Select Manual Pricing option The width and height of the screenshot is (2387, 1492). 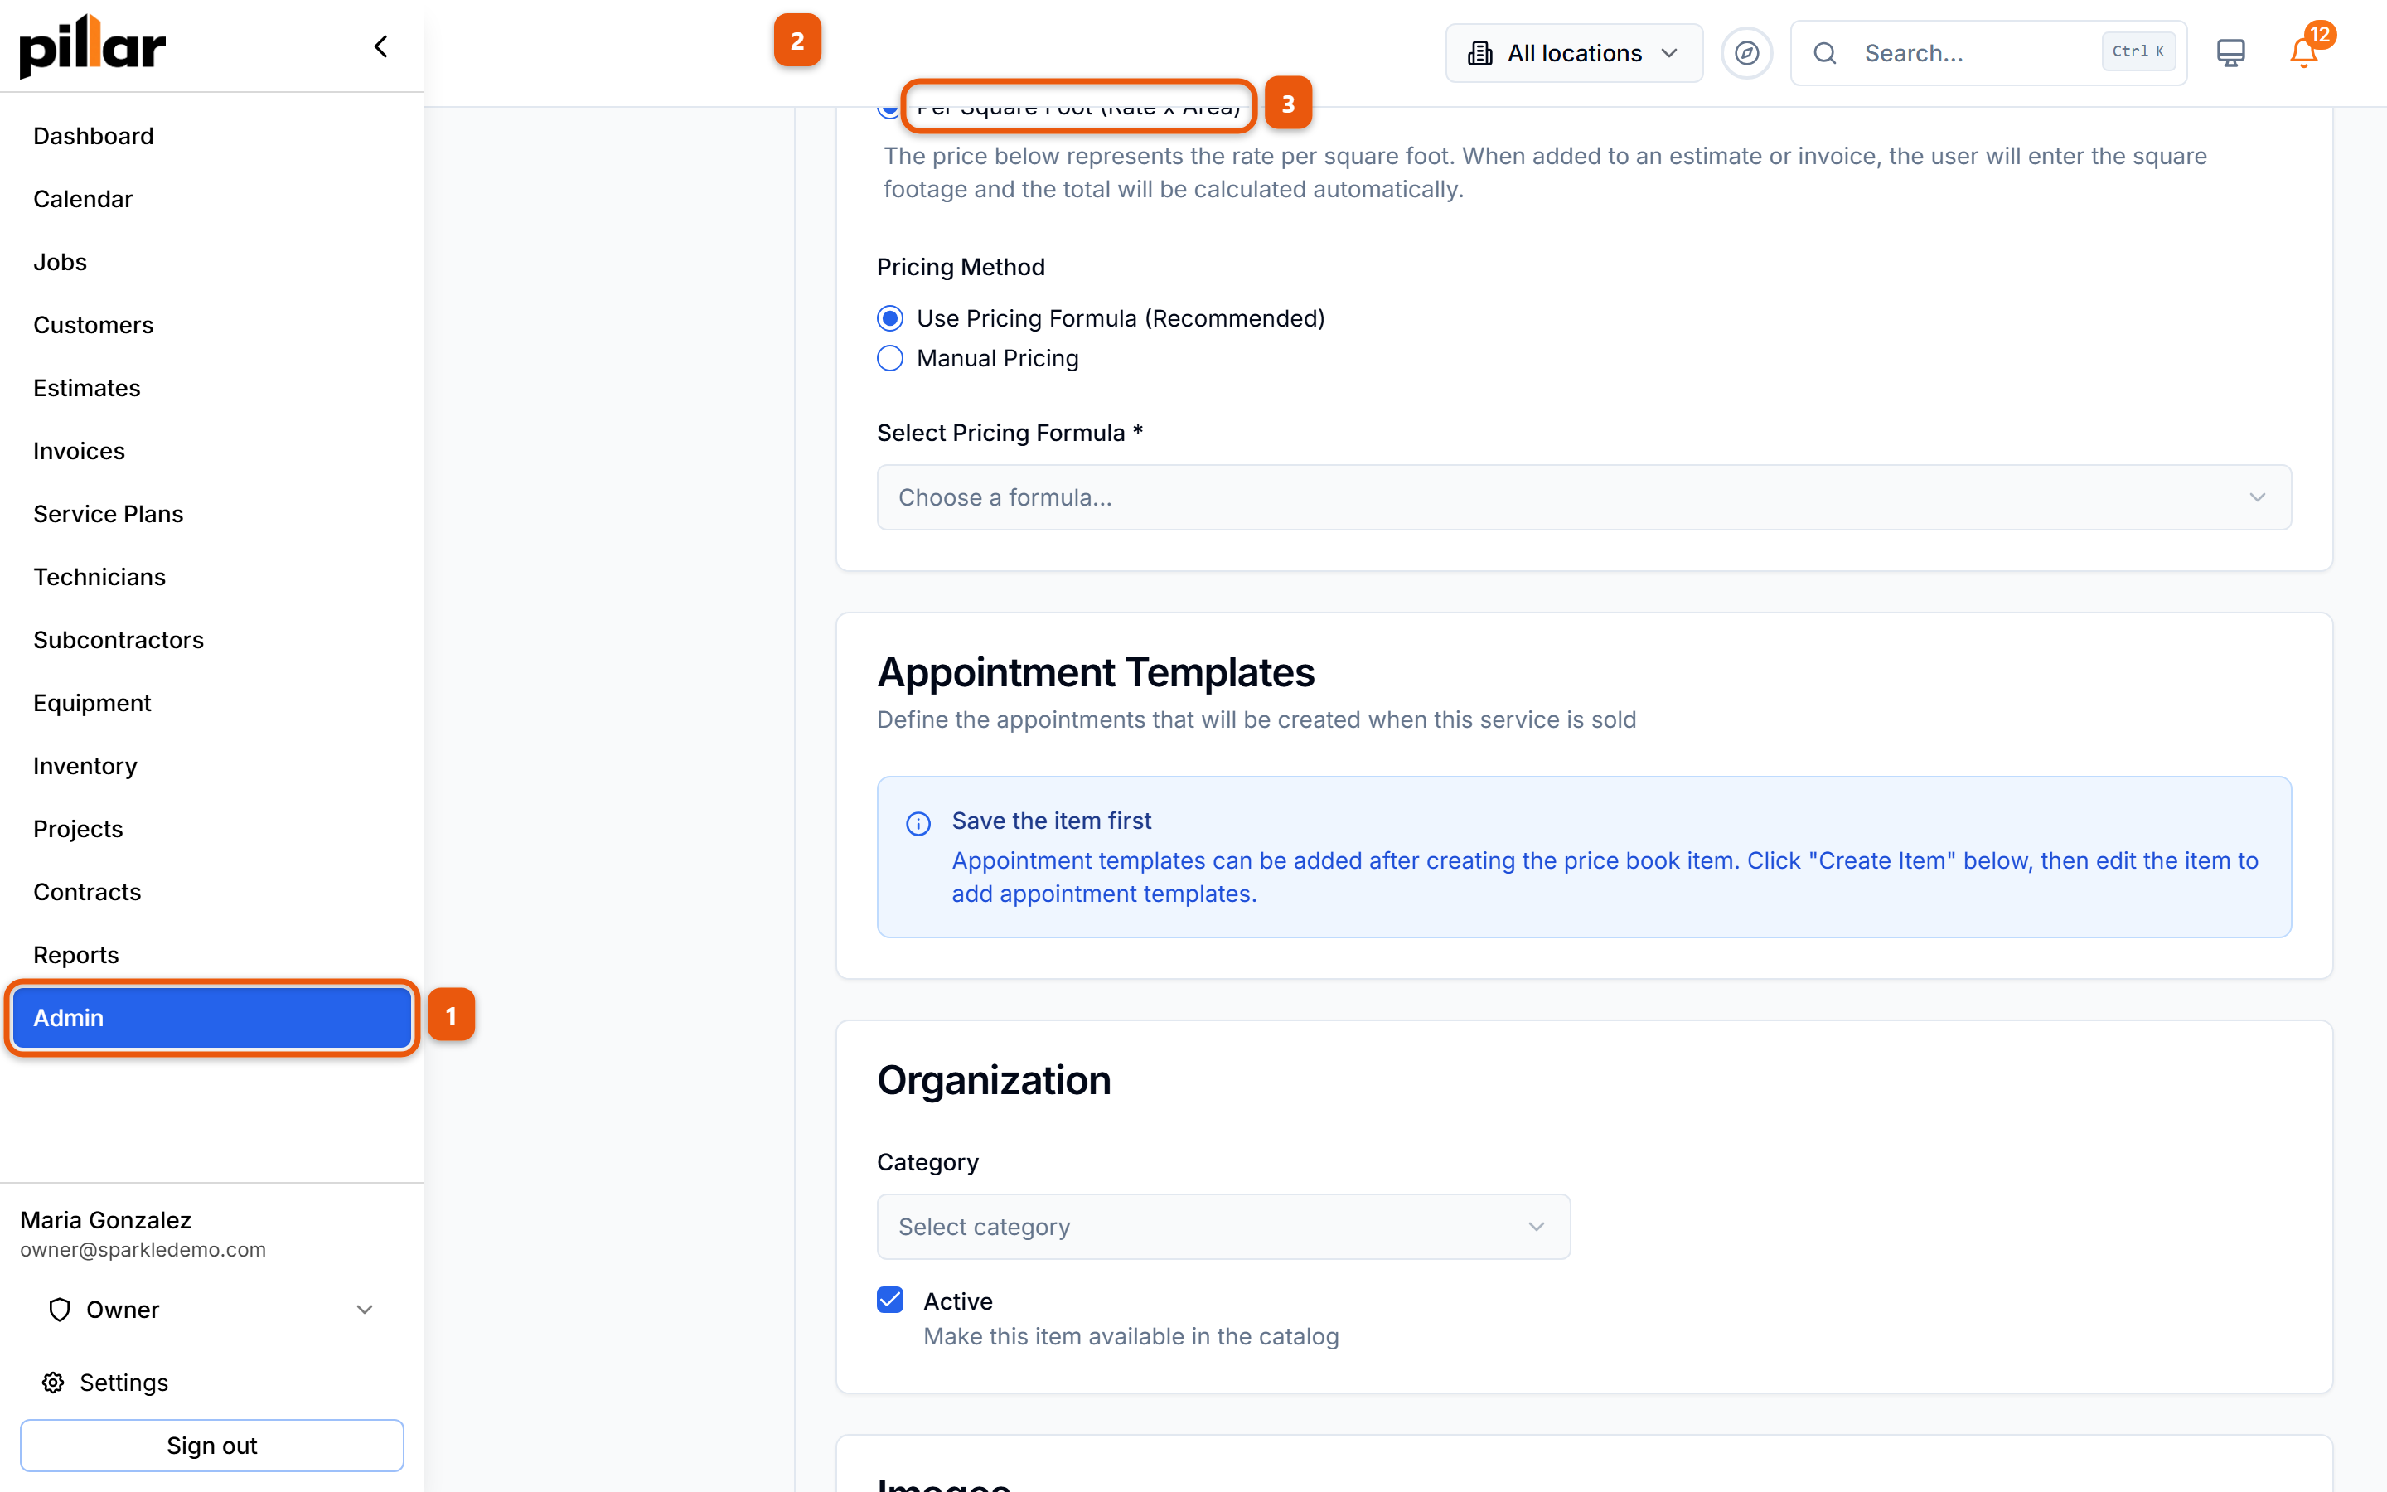(x=889, y=358)
